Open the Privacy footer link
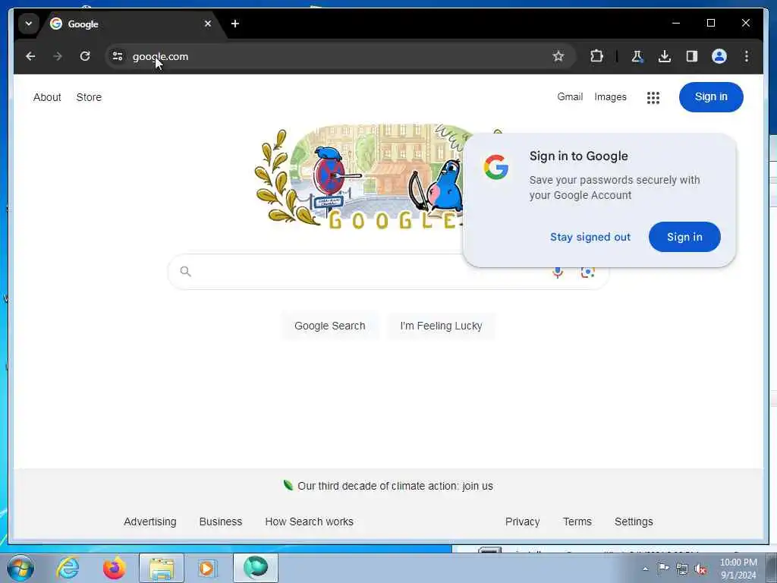Image resolution: width=777 pixels, height=583 pixels. [x=522, y=522]
